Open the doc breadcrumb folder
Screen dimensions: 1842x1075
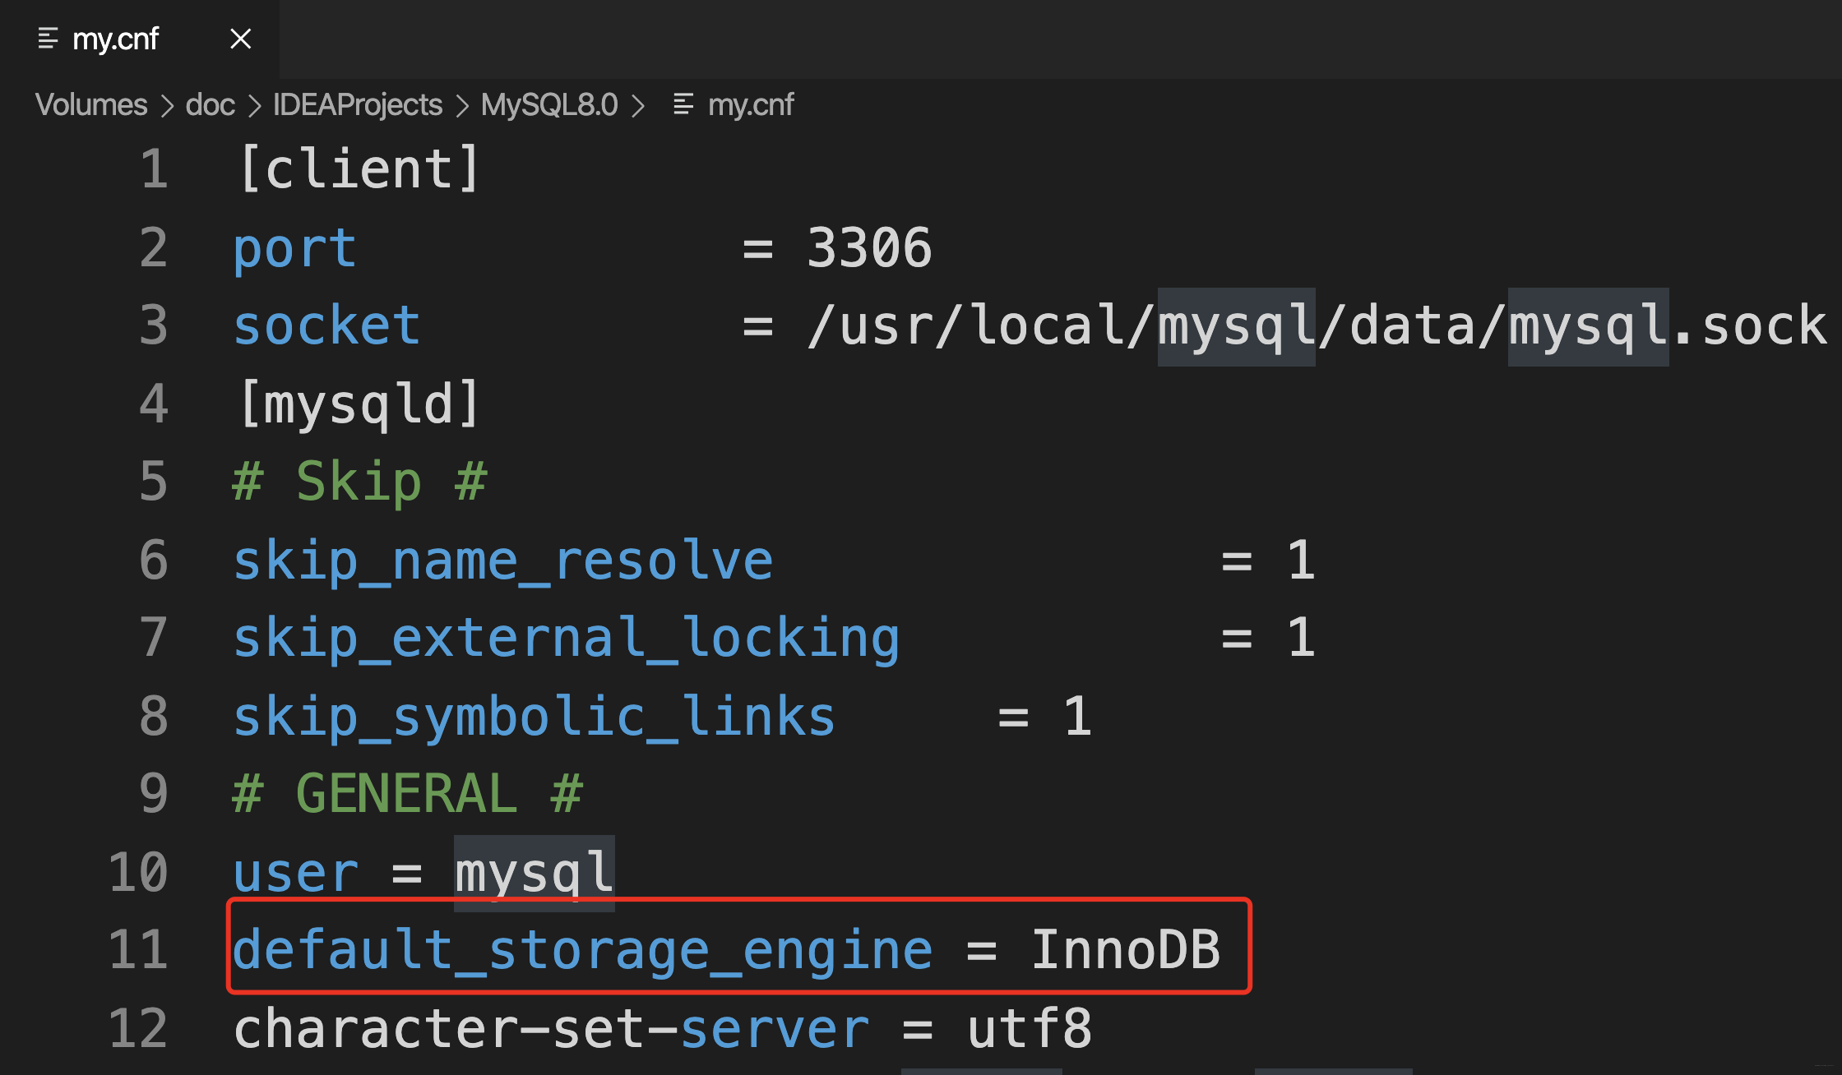tap(210, 104)
